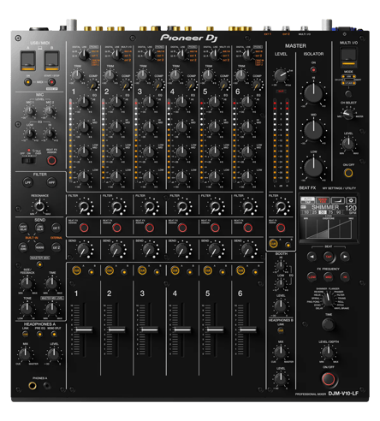Click the channel 3 TRIM knob

(x=142, y=75)
